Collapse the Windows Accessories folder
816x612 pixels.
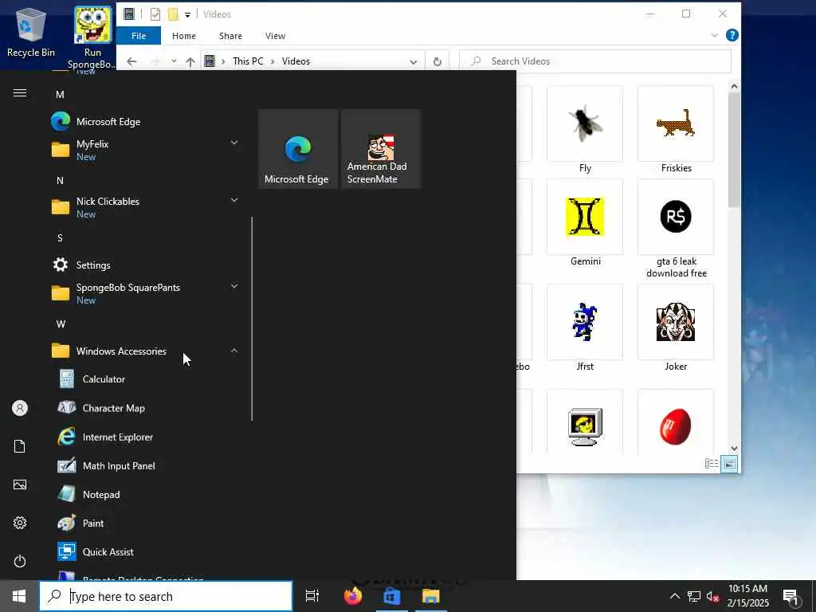coord(234,351)
